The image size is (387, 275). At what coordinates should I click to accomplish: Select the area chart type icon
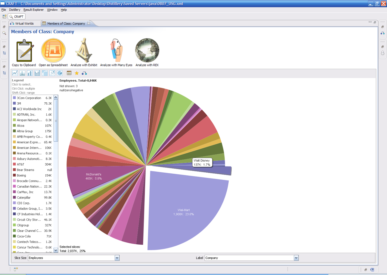[23, 73]
